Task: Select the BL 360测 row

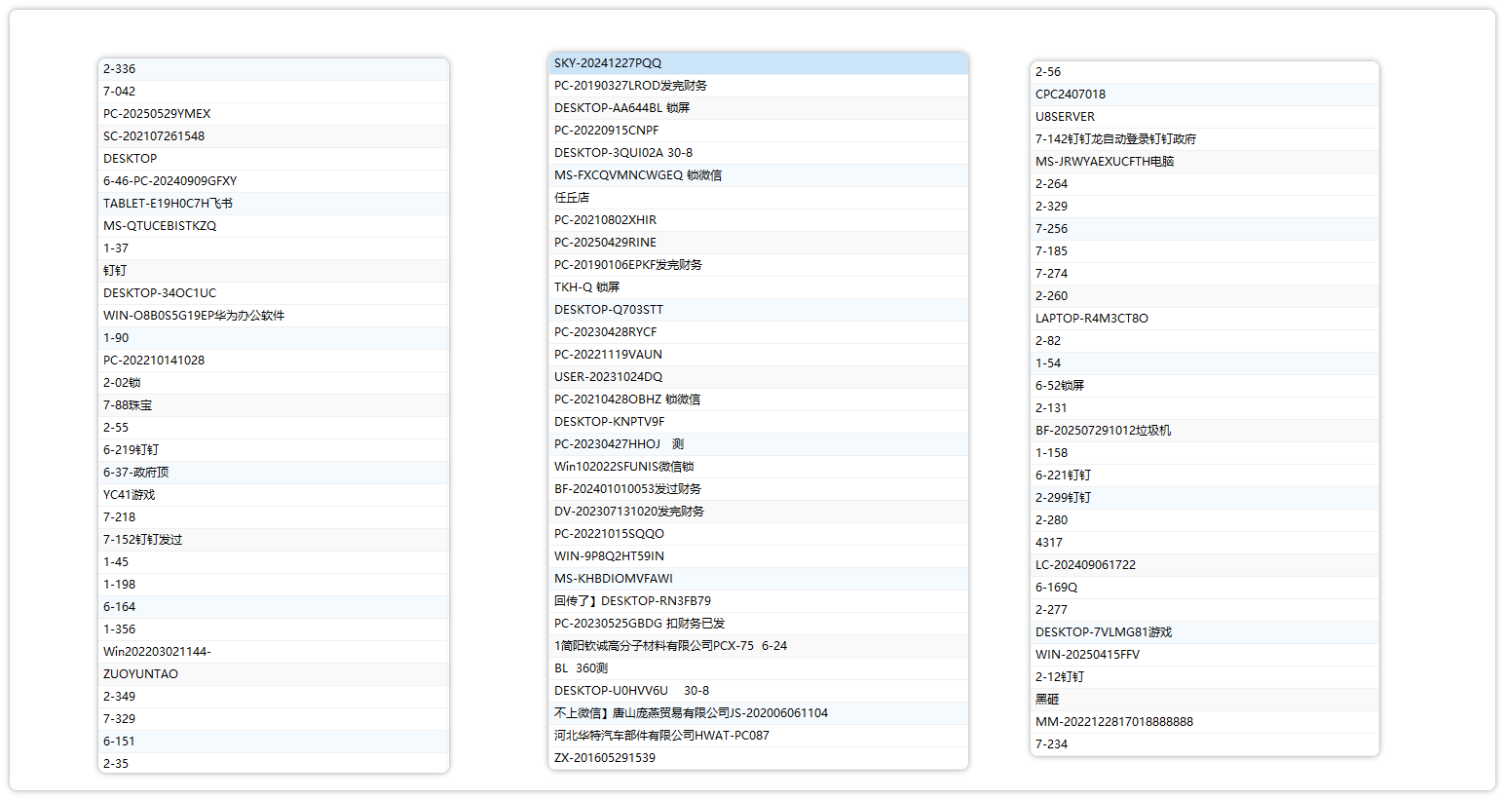Action: click(x=581, y=668)
